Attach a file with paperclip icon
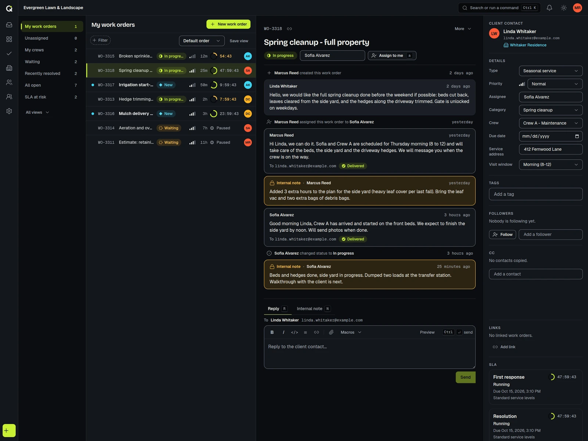 331,332
